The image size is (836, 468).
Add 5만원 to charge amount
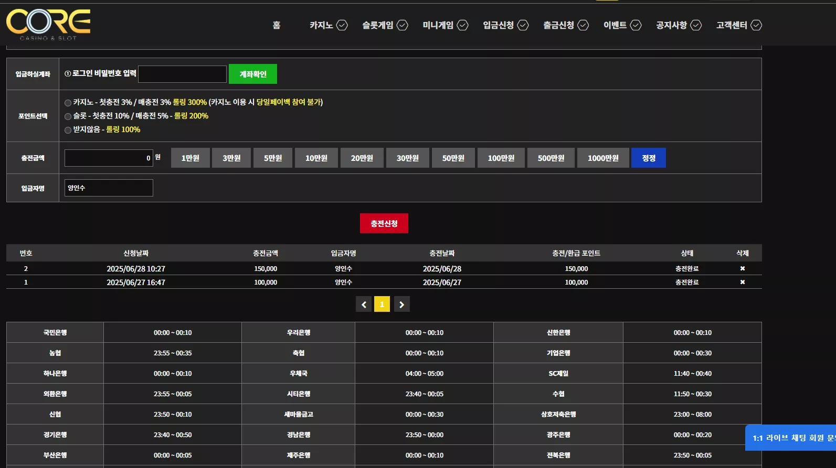pos(273,158)
